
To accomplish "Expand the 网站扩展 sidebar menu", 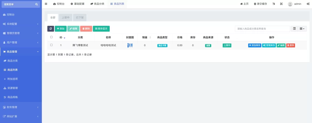I will (x=21, y=116).
